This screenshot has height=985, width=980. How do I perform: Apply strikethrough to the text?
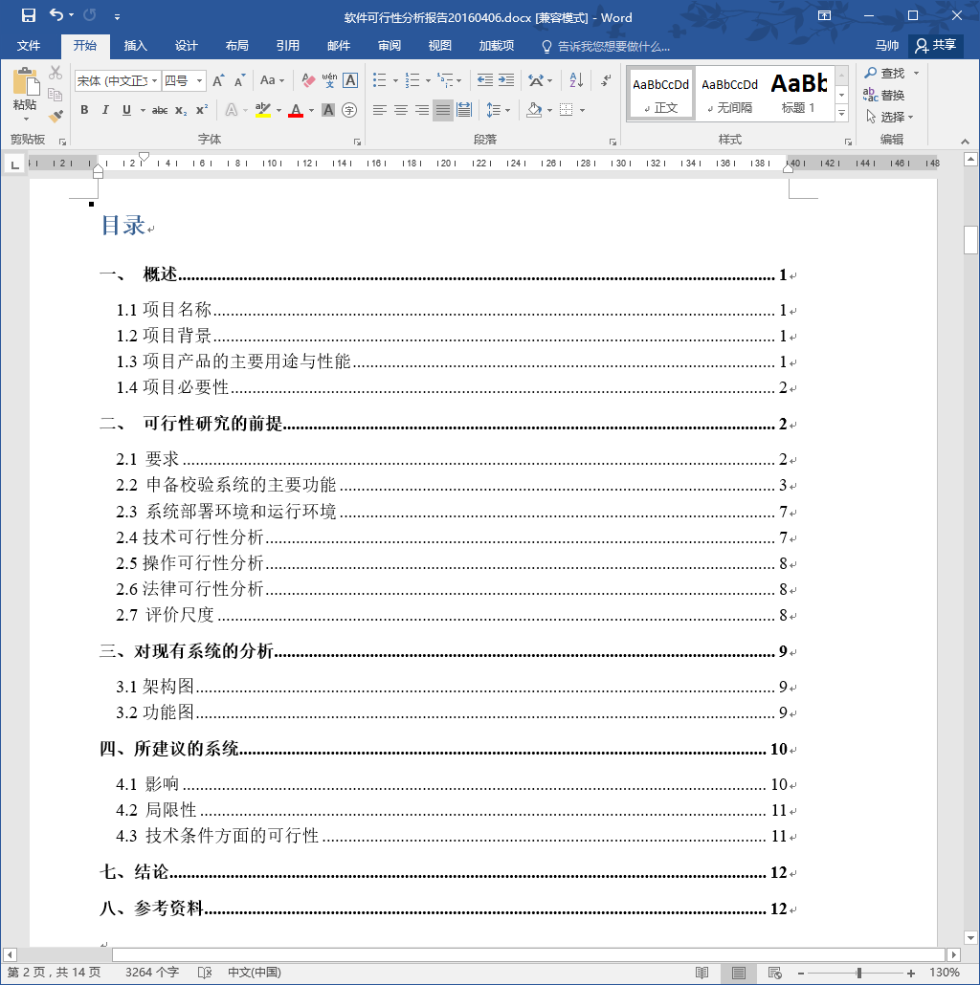[x=160, y=111]
